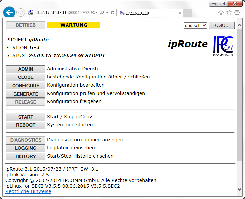Image resolution: width=245 pixels, height=199 pixels.
Task: Click the RELEASE button
Action: 26,102
